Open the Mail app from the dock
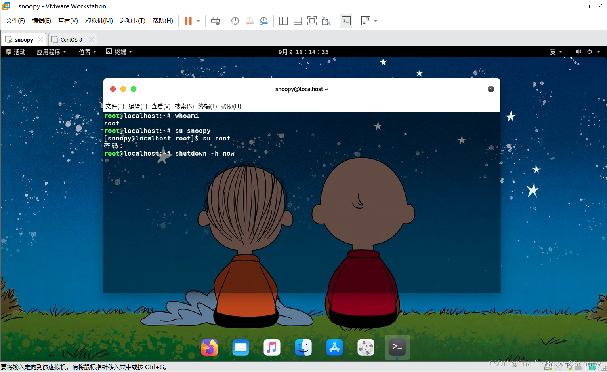This screenshot has height=372, width=607. 241,347
